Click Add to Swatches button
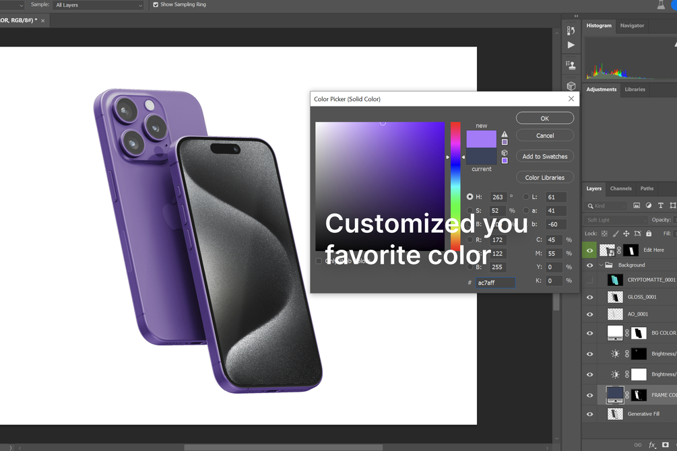The image size is (677, 451). click(x=545, y=157)
